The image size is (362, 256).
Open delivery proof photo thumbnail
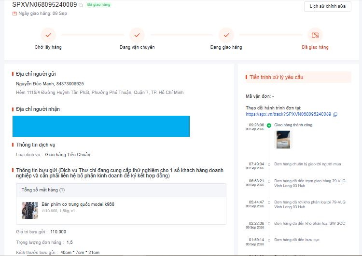(x=283, y=139)
